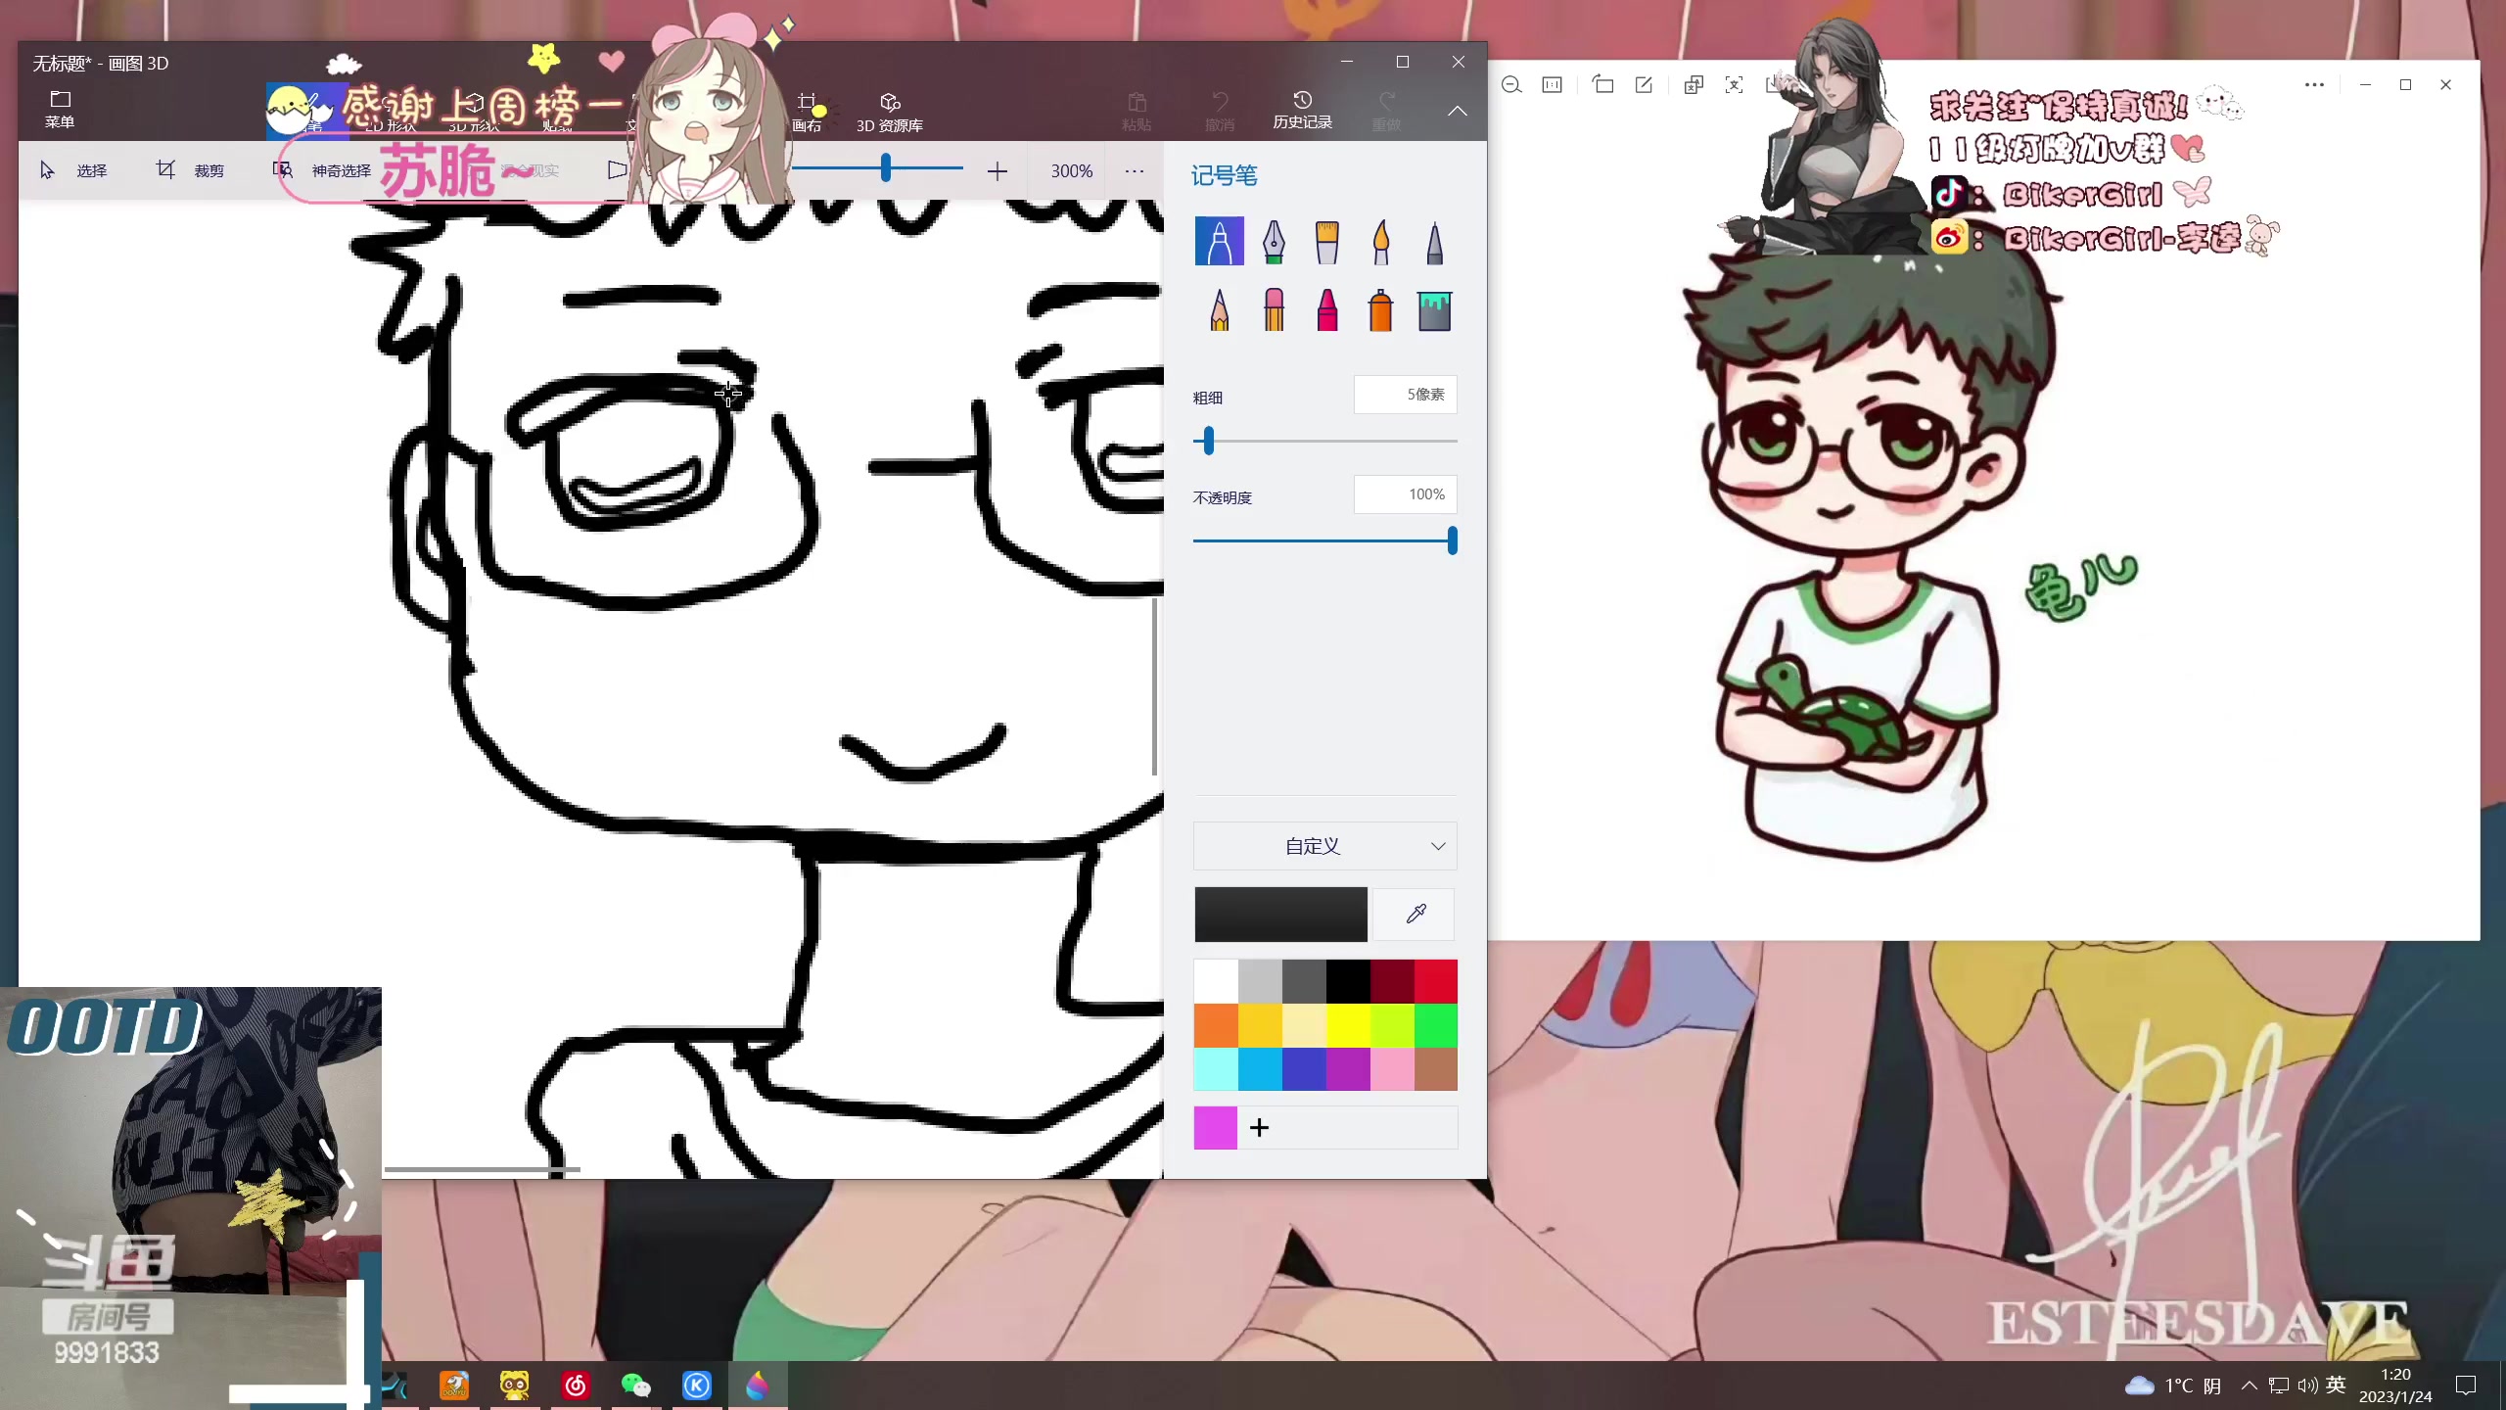This screenshot has height=1410, width=2506.
Task: Select the Pixel pen tool
Action: [x=1434, y=241]
